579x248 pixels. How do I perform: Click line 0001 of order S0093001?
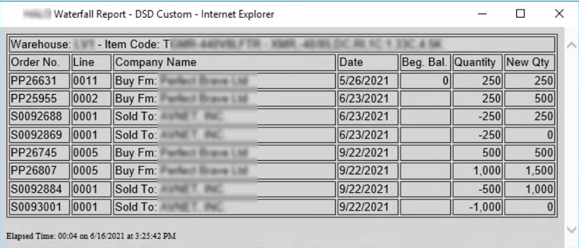click(x=91, y=207)
